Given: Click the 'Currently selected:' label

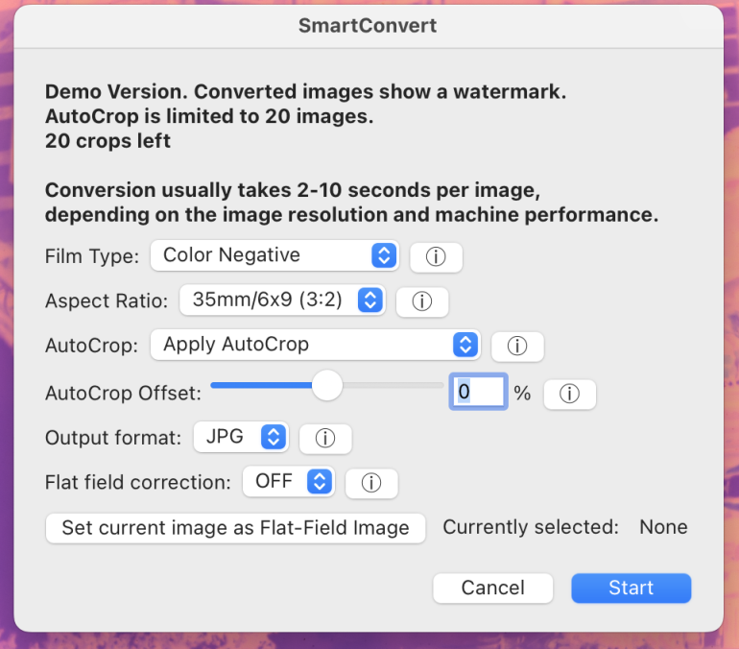Looking at the screenshot, I should [531, 527].
